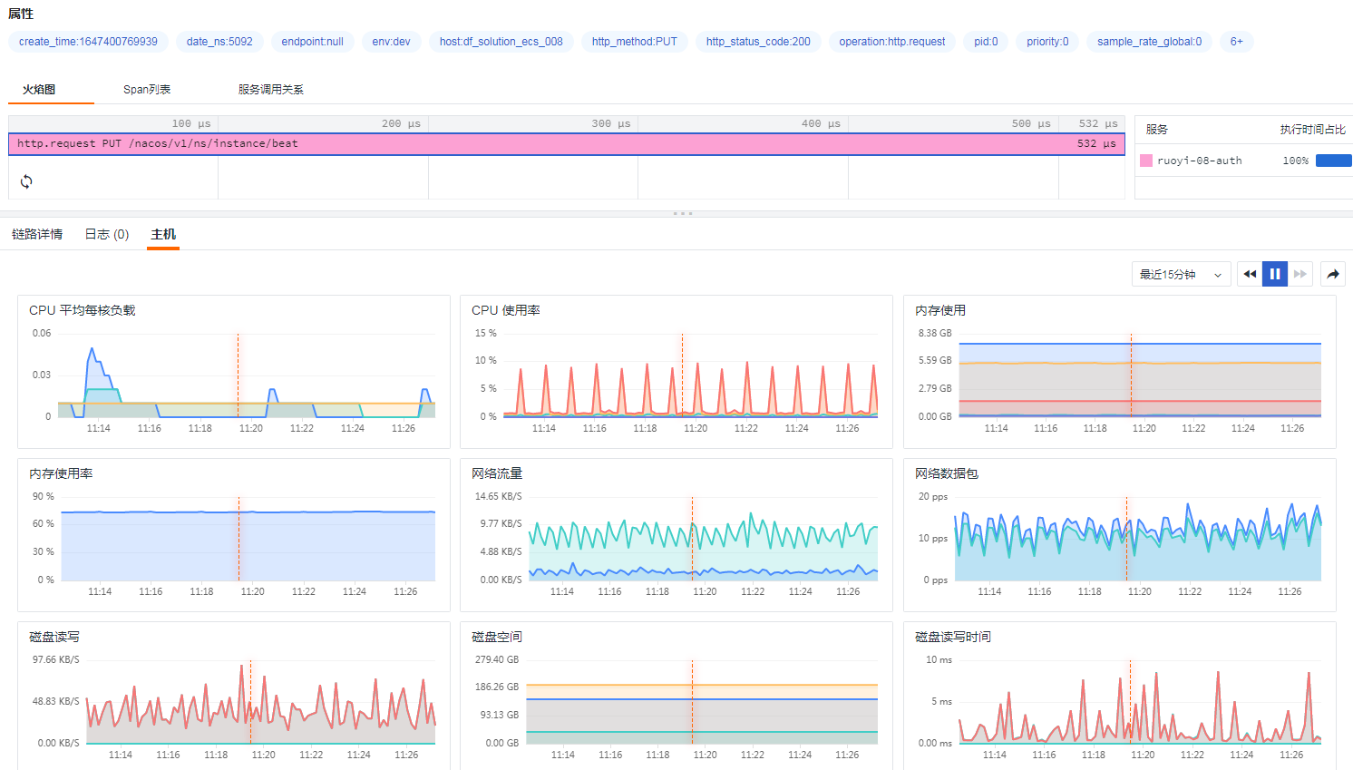The width and height of the screenshot is (1353, 770).
Task: Click the panel divider handle dots
Action: [683, 213]
